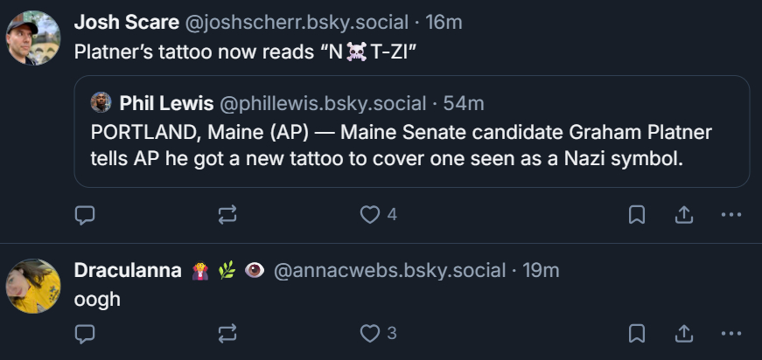Bookmark Draculanna's "oogh" post

(637, 333)
